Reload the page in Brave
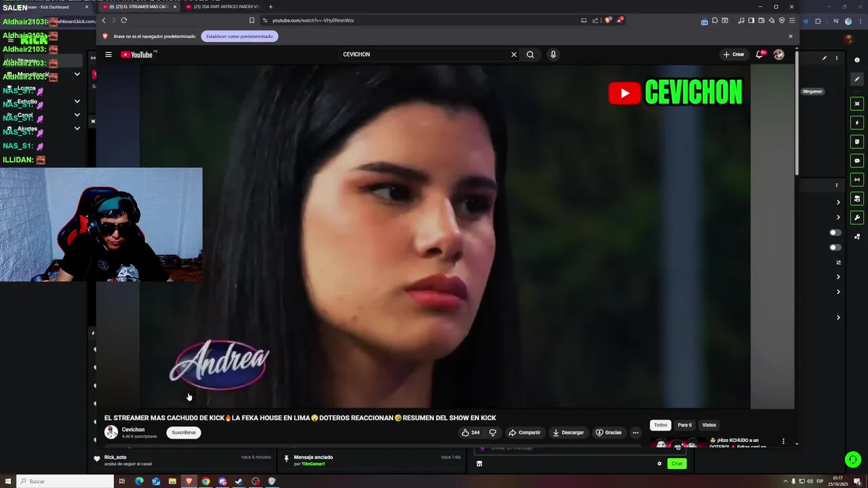The image size is (868, 488). point(124,20)
